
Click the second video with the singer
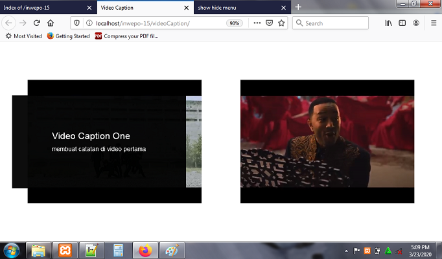point(327,141)
